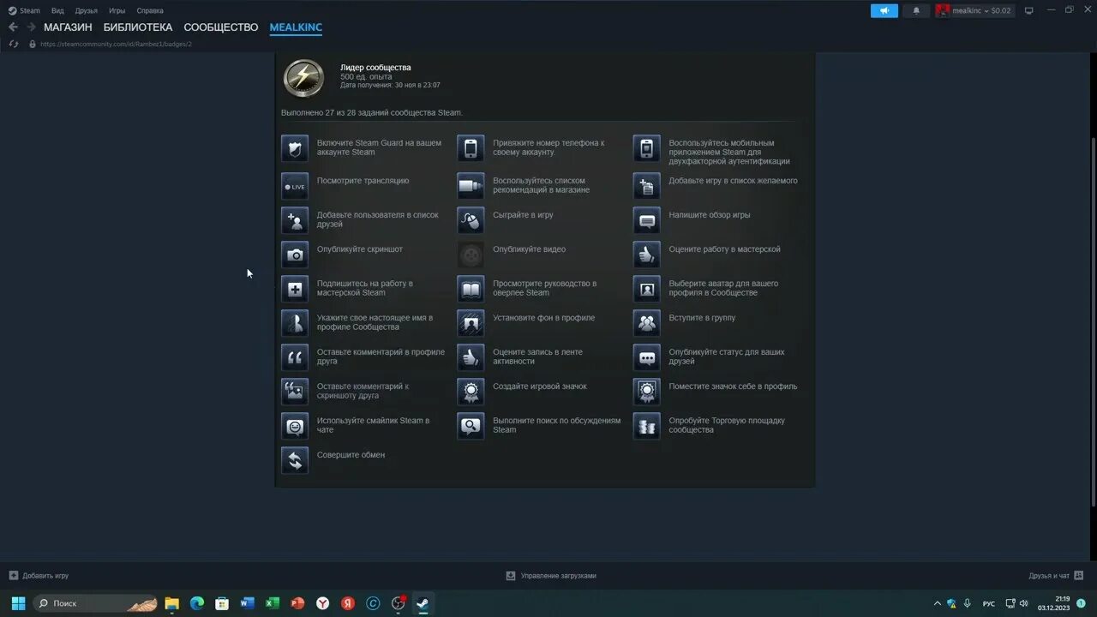The height and width of the screenshot is (617, 1097).
Task: Click the Big Picture mode monitor icon
Action: tap(1029, 11)
